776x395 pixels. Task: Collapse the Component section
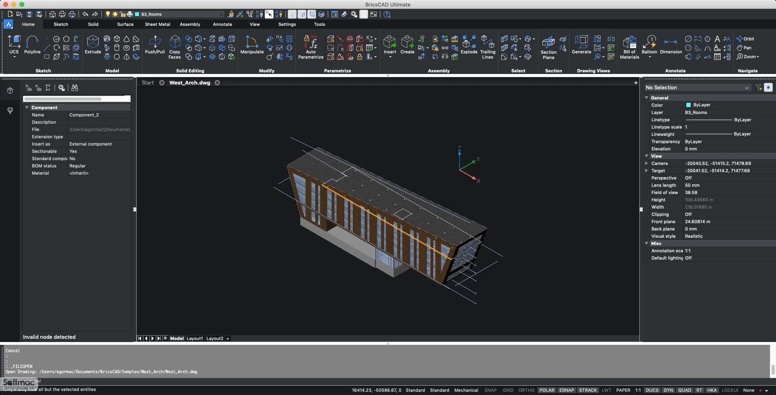[27, 108]
